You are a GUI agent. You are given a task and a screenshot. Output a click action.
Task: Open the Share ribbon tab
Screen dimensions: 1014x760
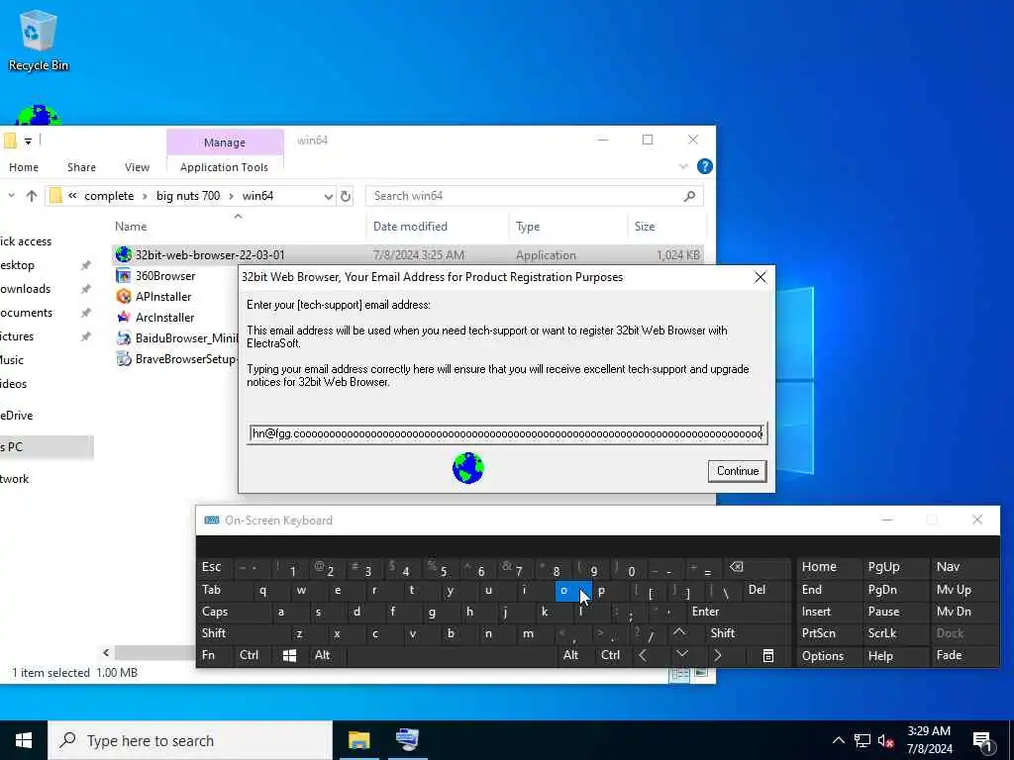[81, 167]
